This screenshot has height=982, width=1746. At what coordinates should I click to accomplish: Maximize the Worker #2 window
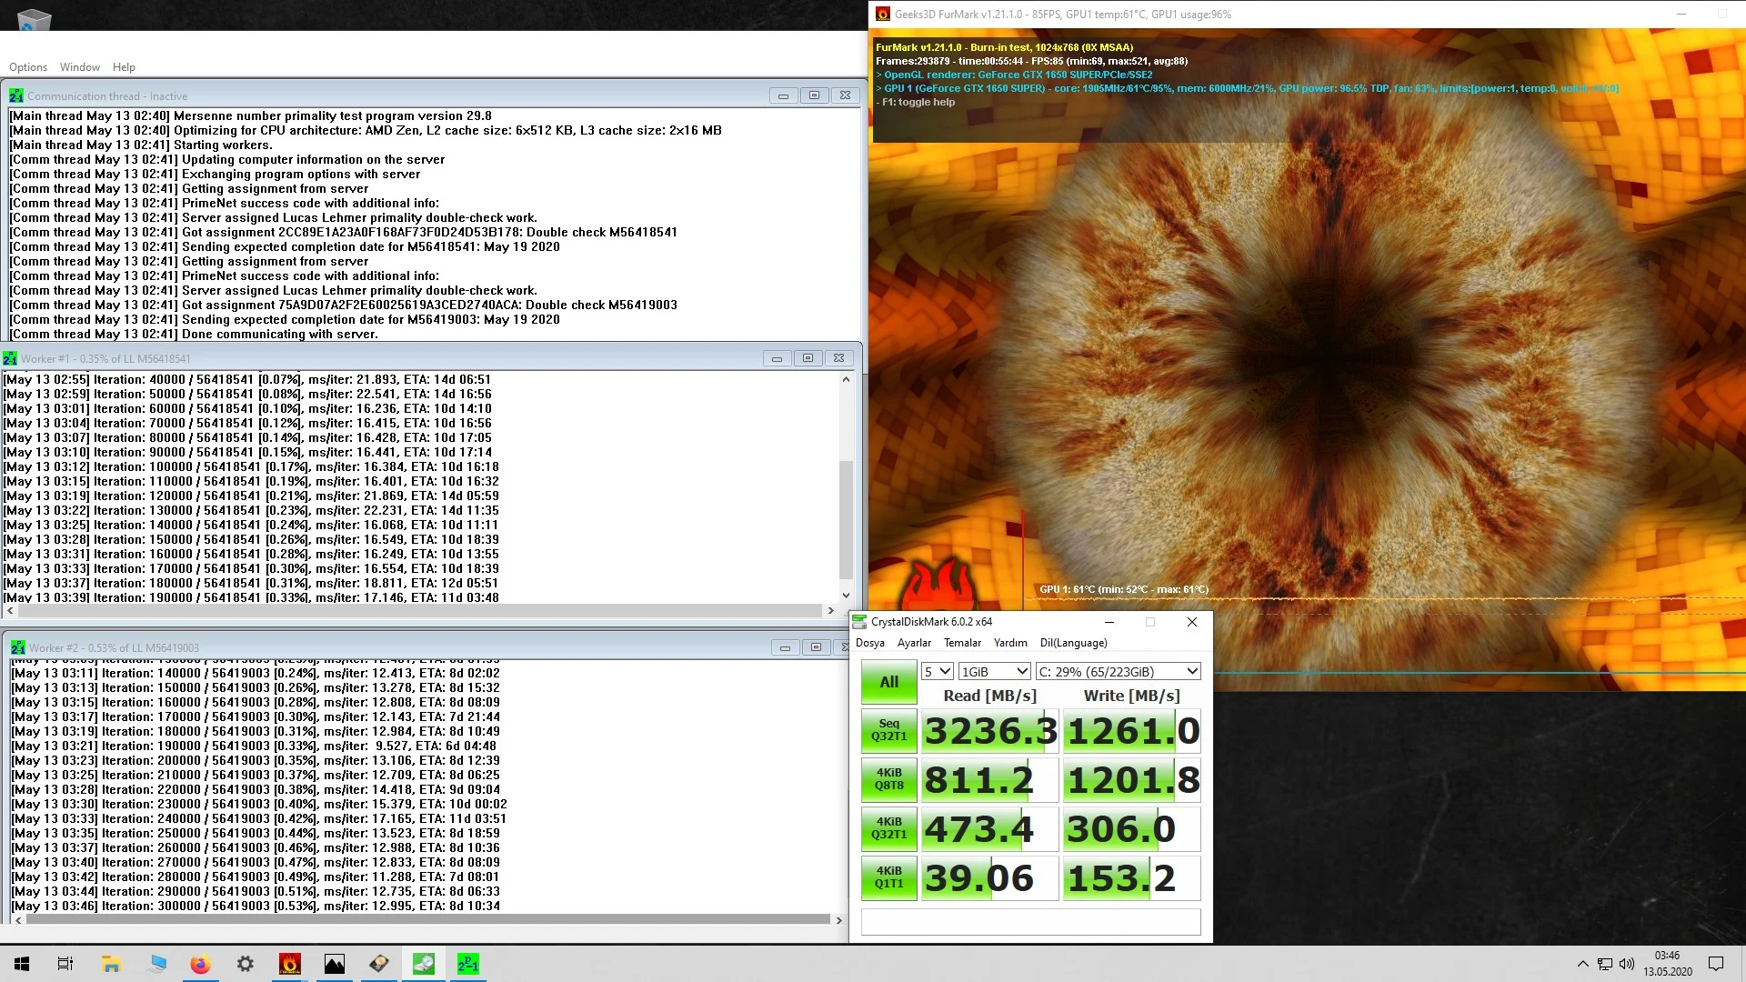[x=816, y=647]
